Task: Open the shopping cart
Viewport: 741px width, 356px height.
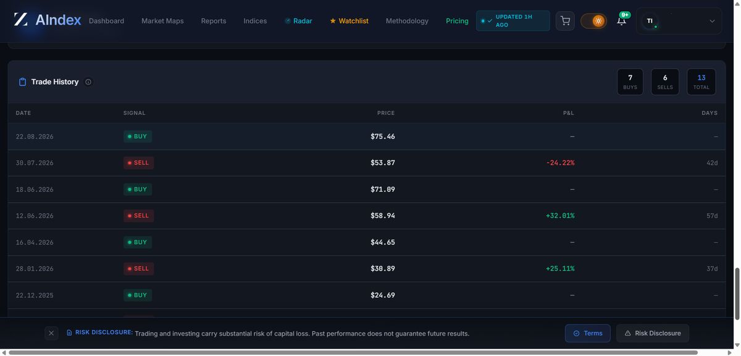Action: pyautogui.click(x=565, y=21)
